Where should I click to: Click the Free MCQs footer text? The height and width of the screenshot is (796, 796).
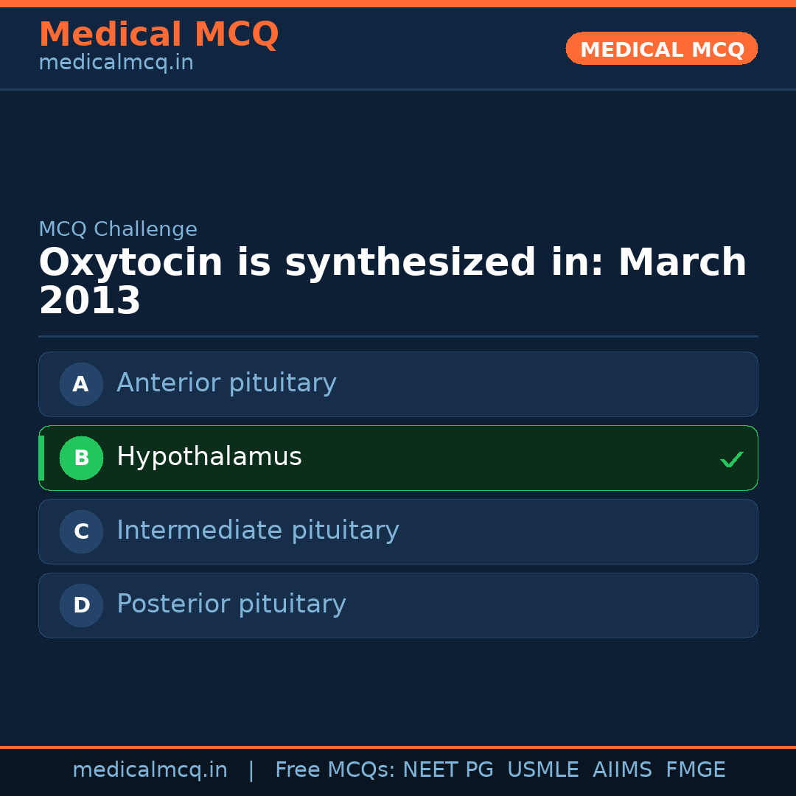point(335,770)
